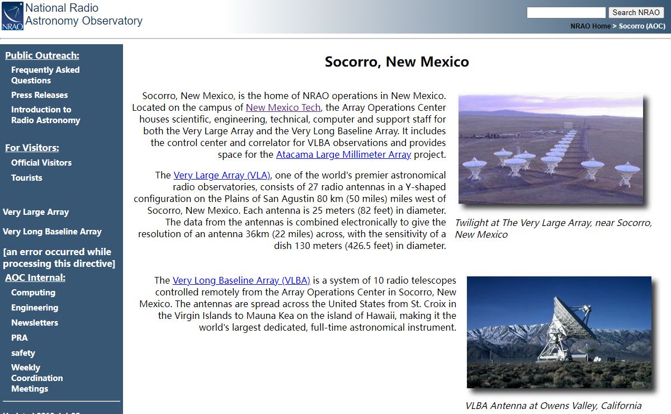Follow the Very Long Baseline Array (VLBA) link

coord(241,280)
